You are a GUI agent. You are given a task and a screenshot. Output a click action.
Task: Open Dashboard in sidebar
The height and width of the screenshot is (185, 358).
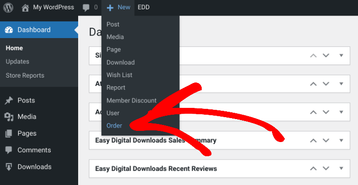34,30
